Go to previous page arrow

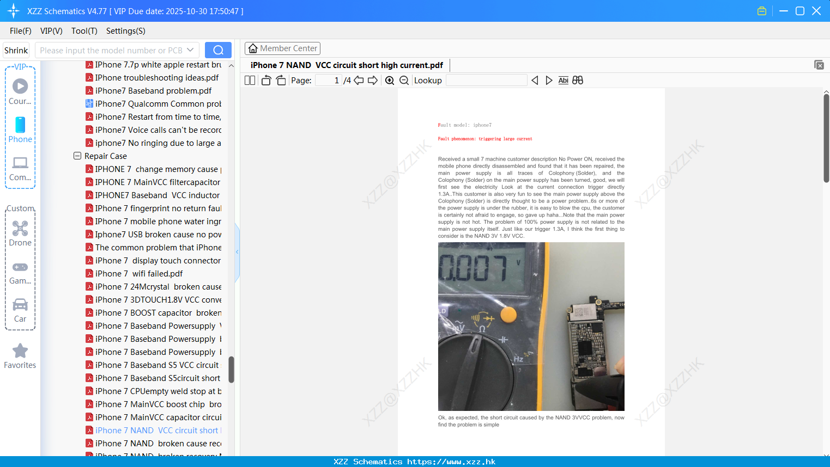click(x=359, y=81)
